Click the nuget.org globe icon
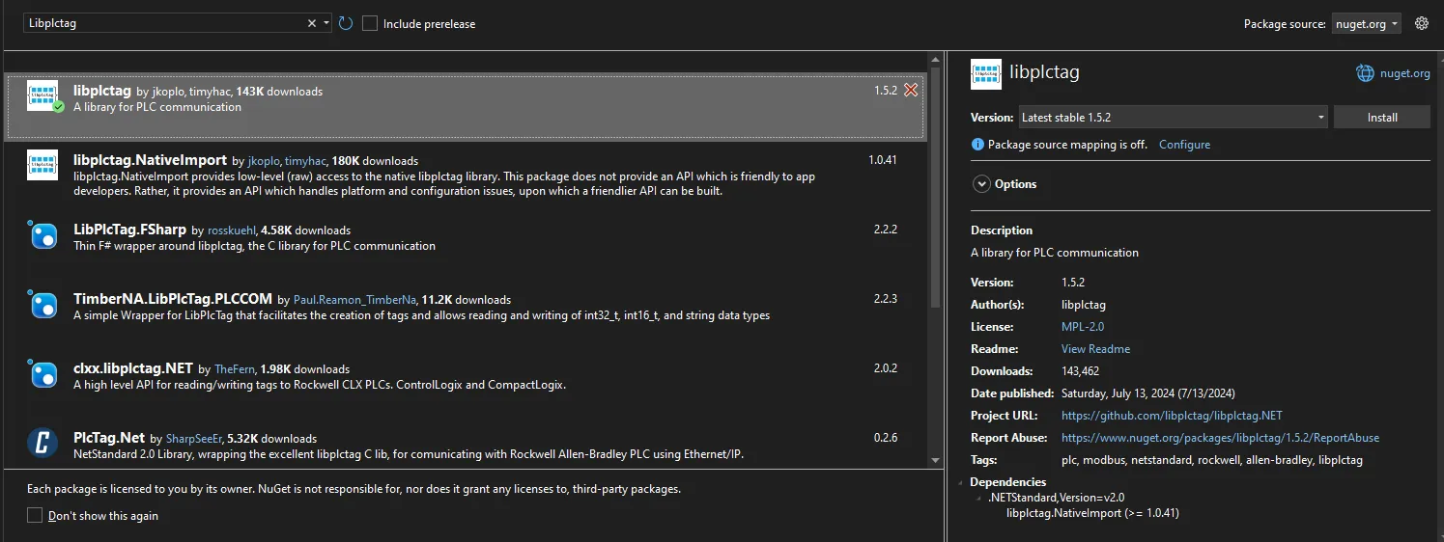Screen dimensions: 1444x542 [x=1364, y=72]
